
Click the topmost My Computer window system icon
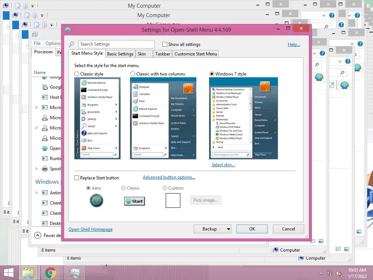6,5
